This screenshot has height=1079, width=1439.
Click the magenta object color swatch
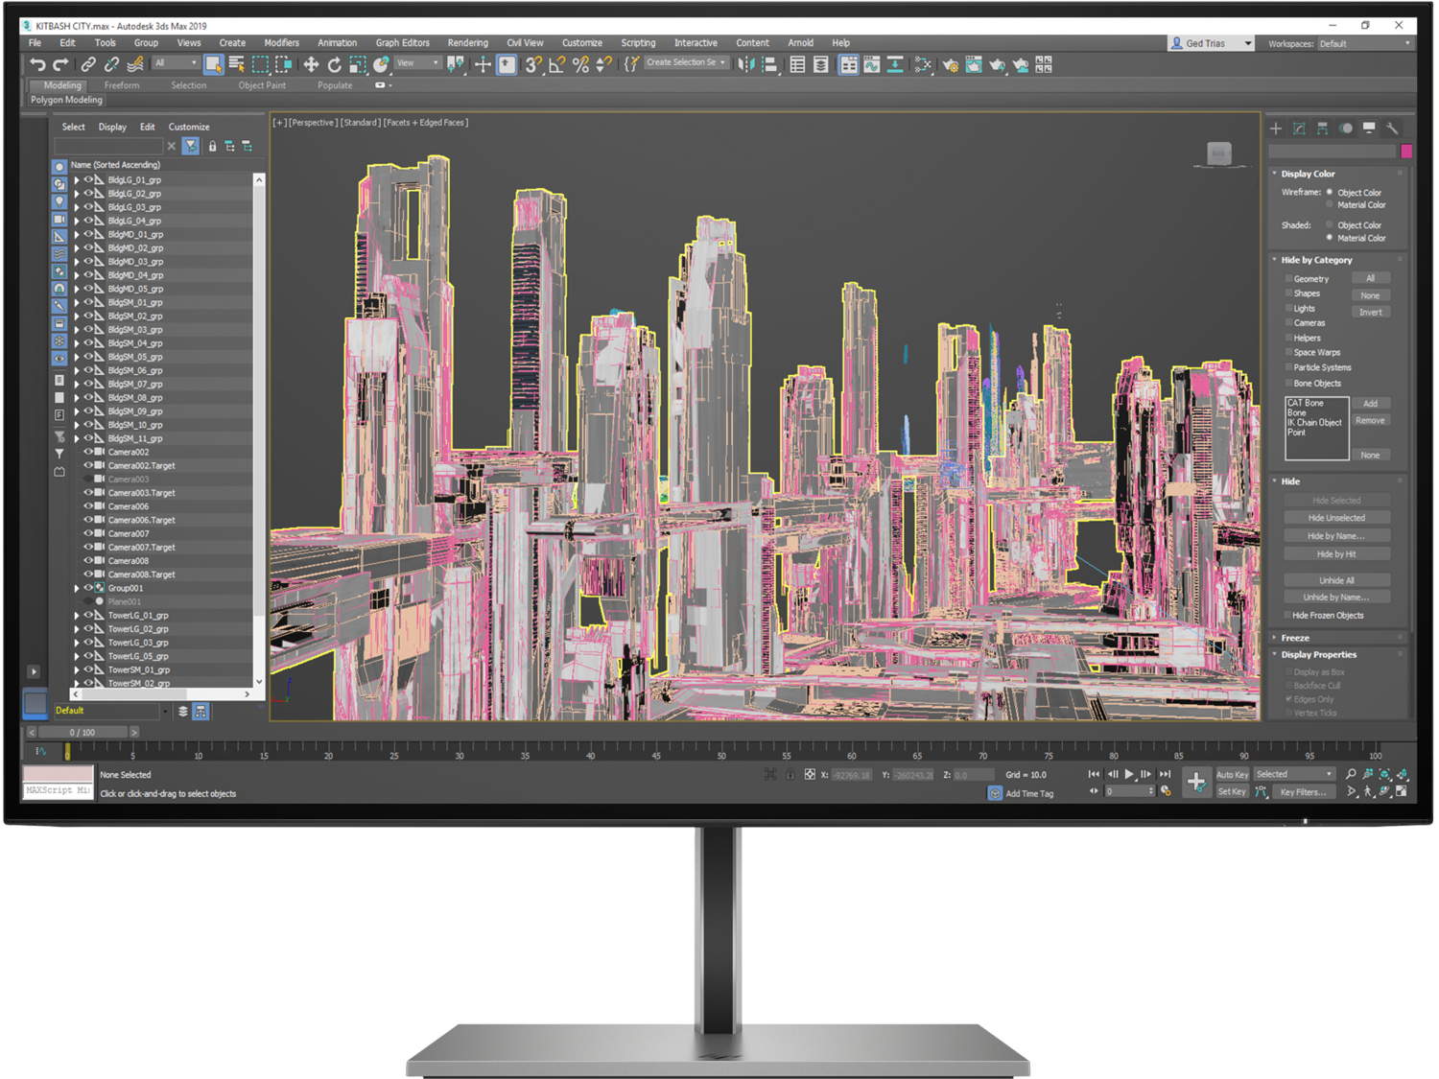tap(1406, 152)
